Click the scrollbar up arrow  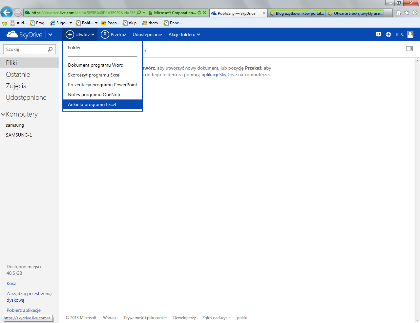417,61
